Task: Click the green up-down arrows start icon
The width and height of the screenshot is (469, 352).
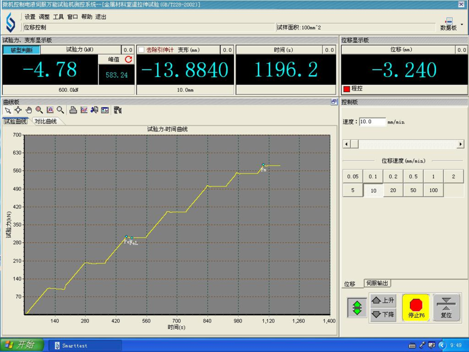Action: (x=357, y=308)
